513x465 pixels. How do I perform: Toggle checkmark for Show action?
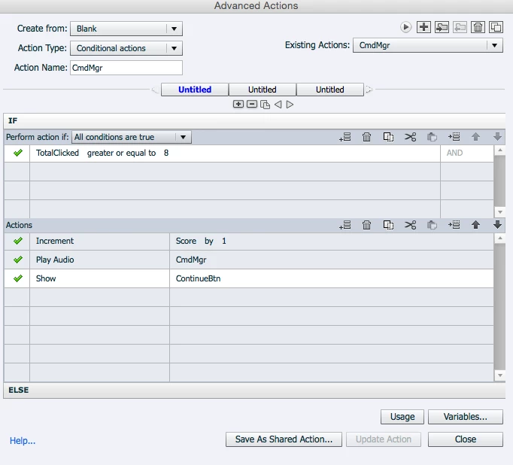[x=17, y=278]
